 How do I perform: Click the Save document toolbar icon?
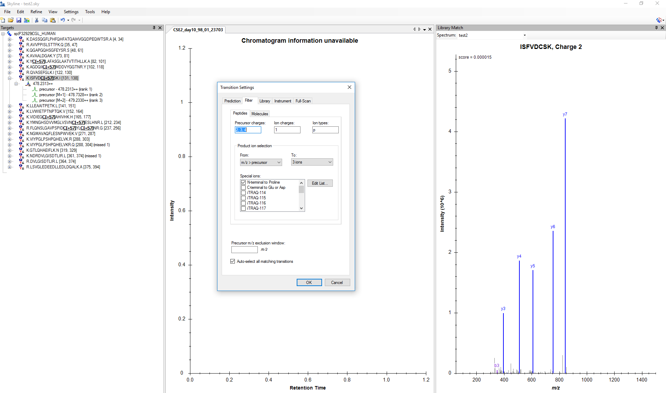coord(19,20)
